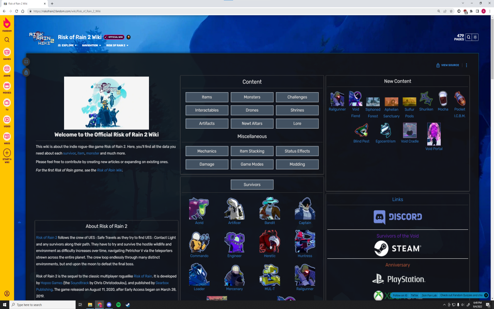Click View Source link
The width and height of the screenshot is (494, 309).
(448, 65)
